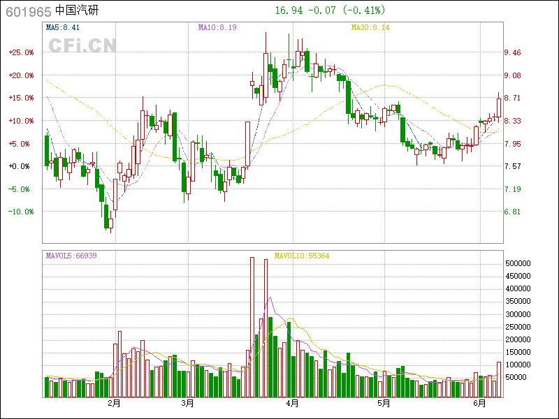Select the MA5:8.41 indicator label
559x419 pixels.
[x=62, y=27]
